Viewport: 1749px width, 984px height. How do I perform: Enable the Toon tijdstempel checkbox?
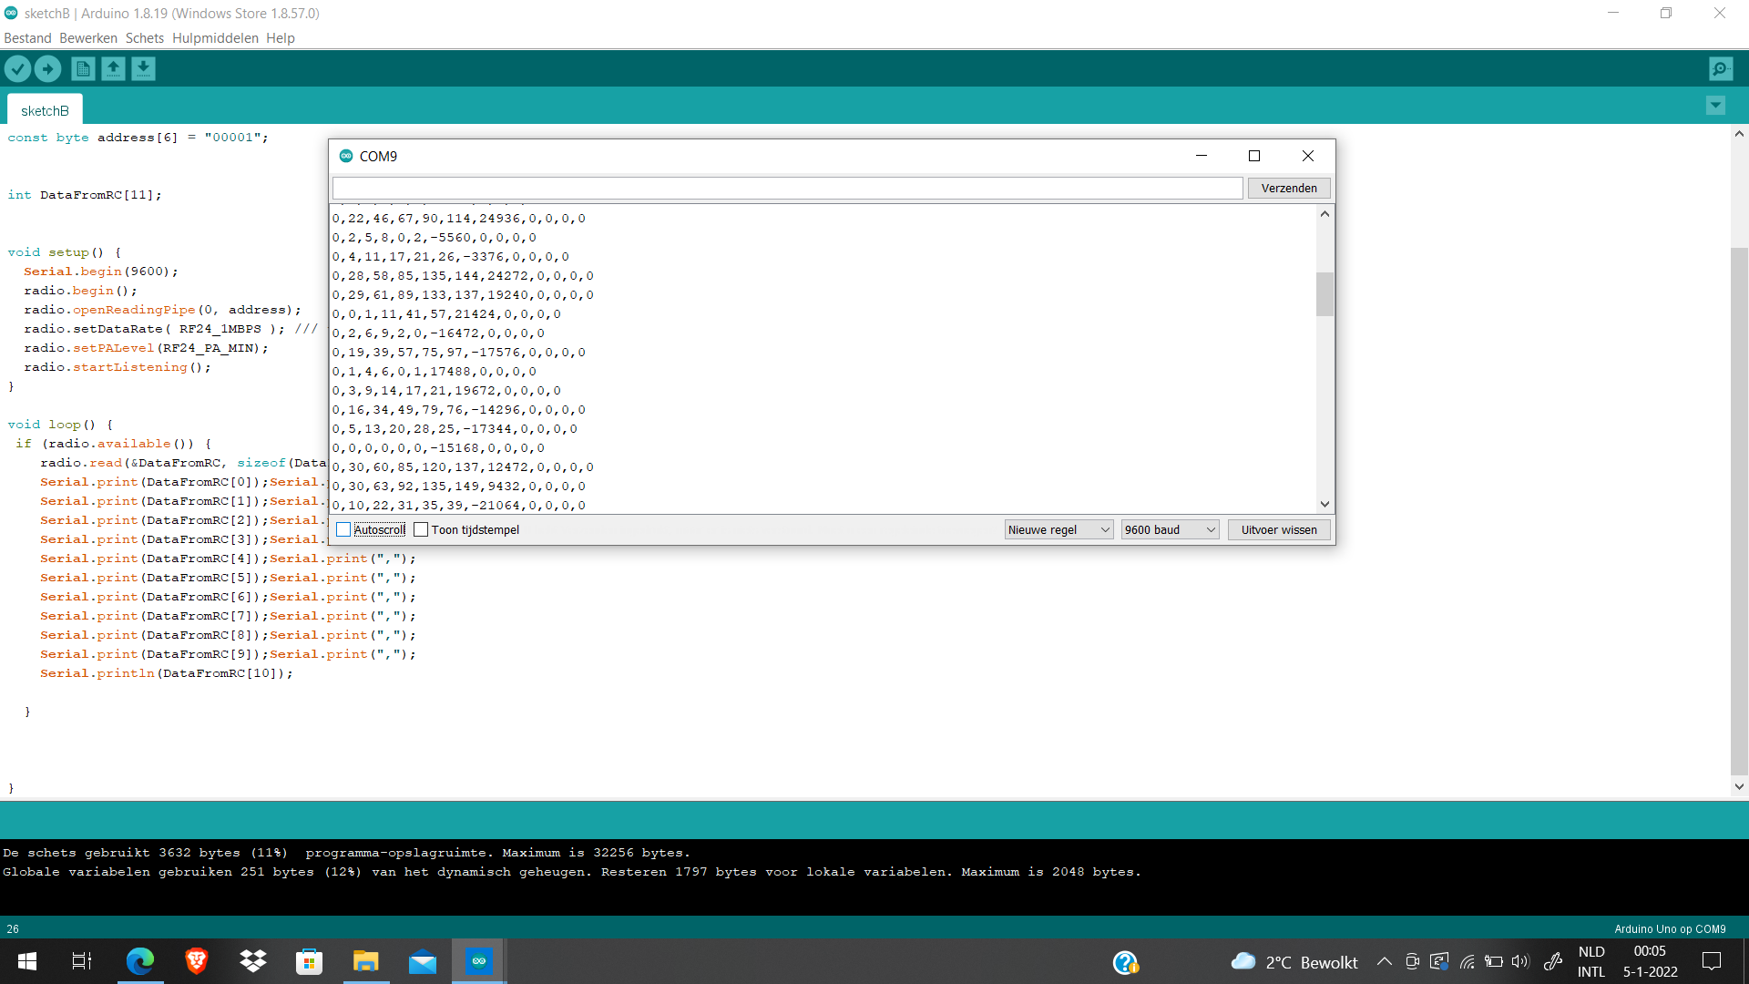click(421, 529)
